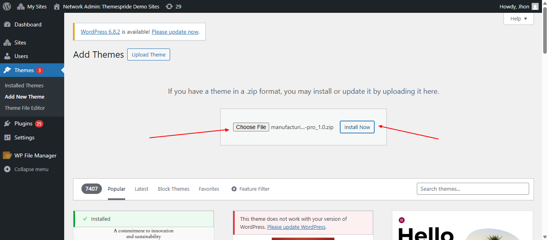
Task: Click the Themes paintbrush icon
Action: (x=7, y=70)
